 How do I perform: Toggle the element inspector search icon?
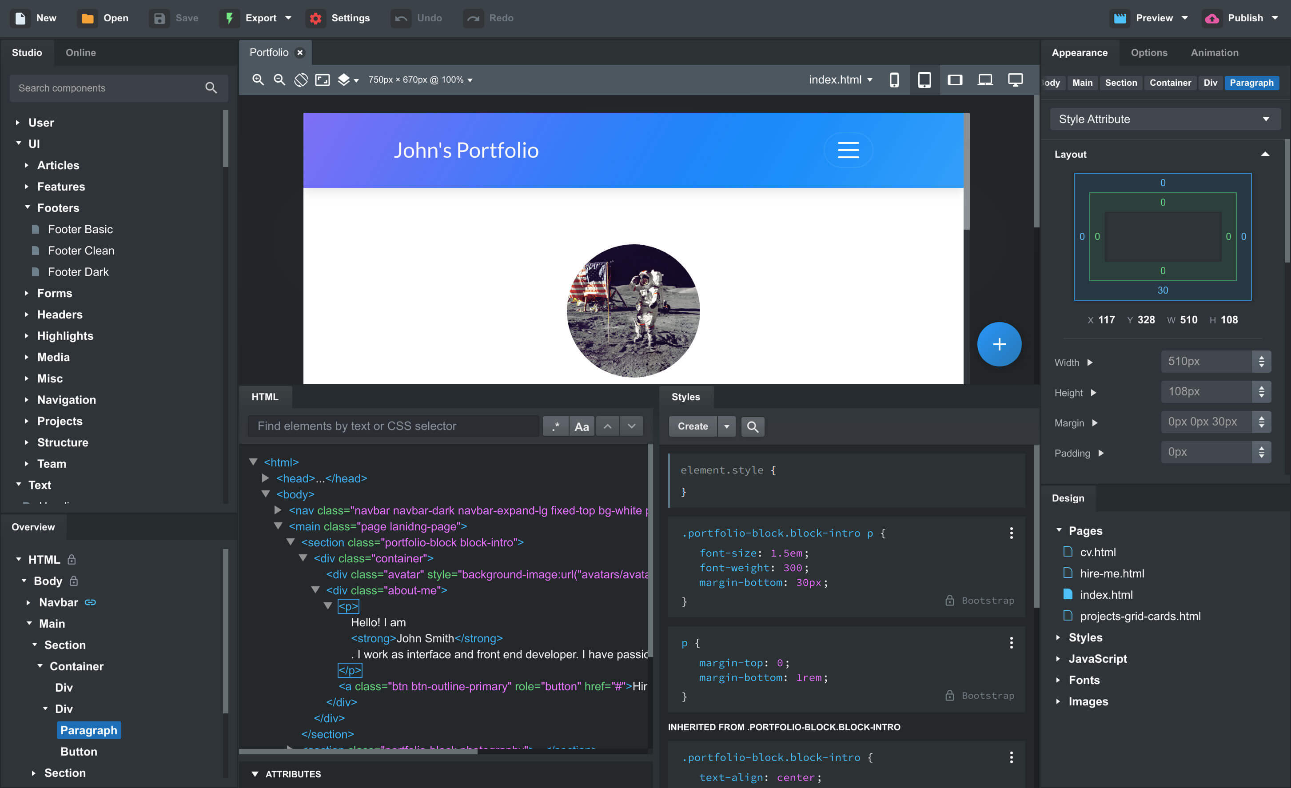tap(752, 426)
